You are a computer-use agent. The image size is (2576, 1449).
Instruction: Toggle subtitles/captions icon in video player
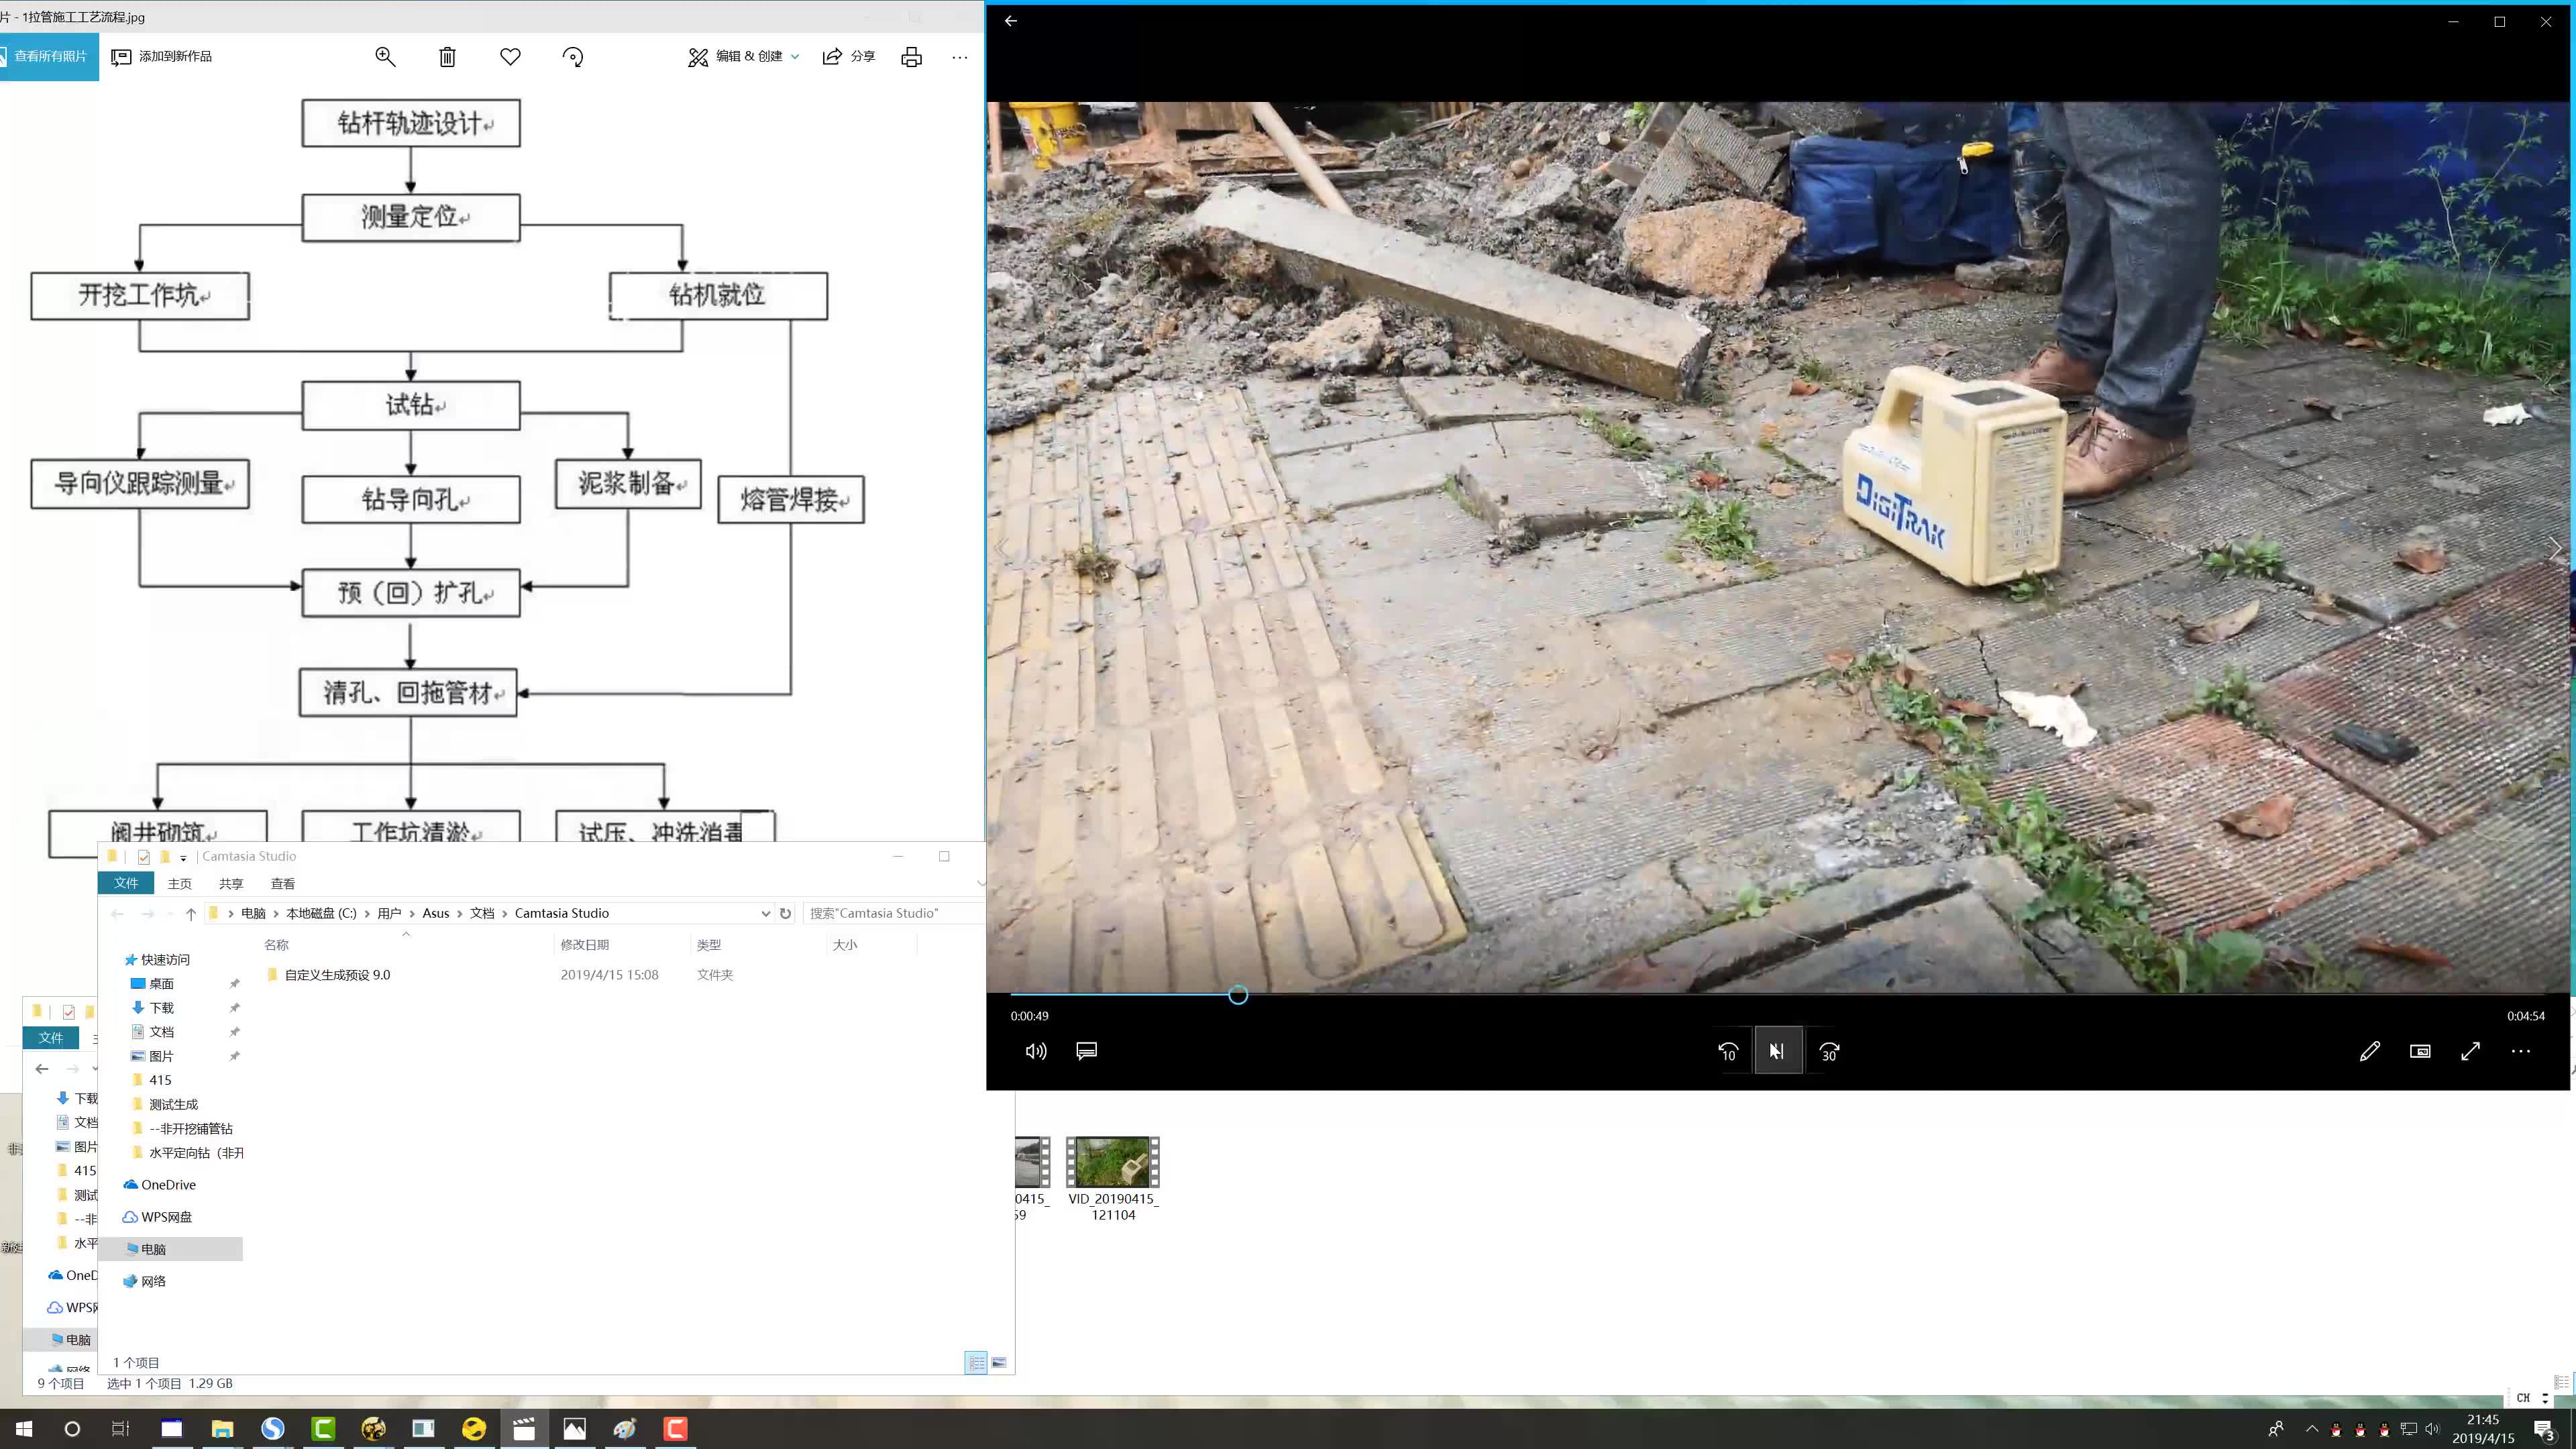(1086, 1051)
